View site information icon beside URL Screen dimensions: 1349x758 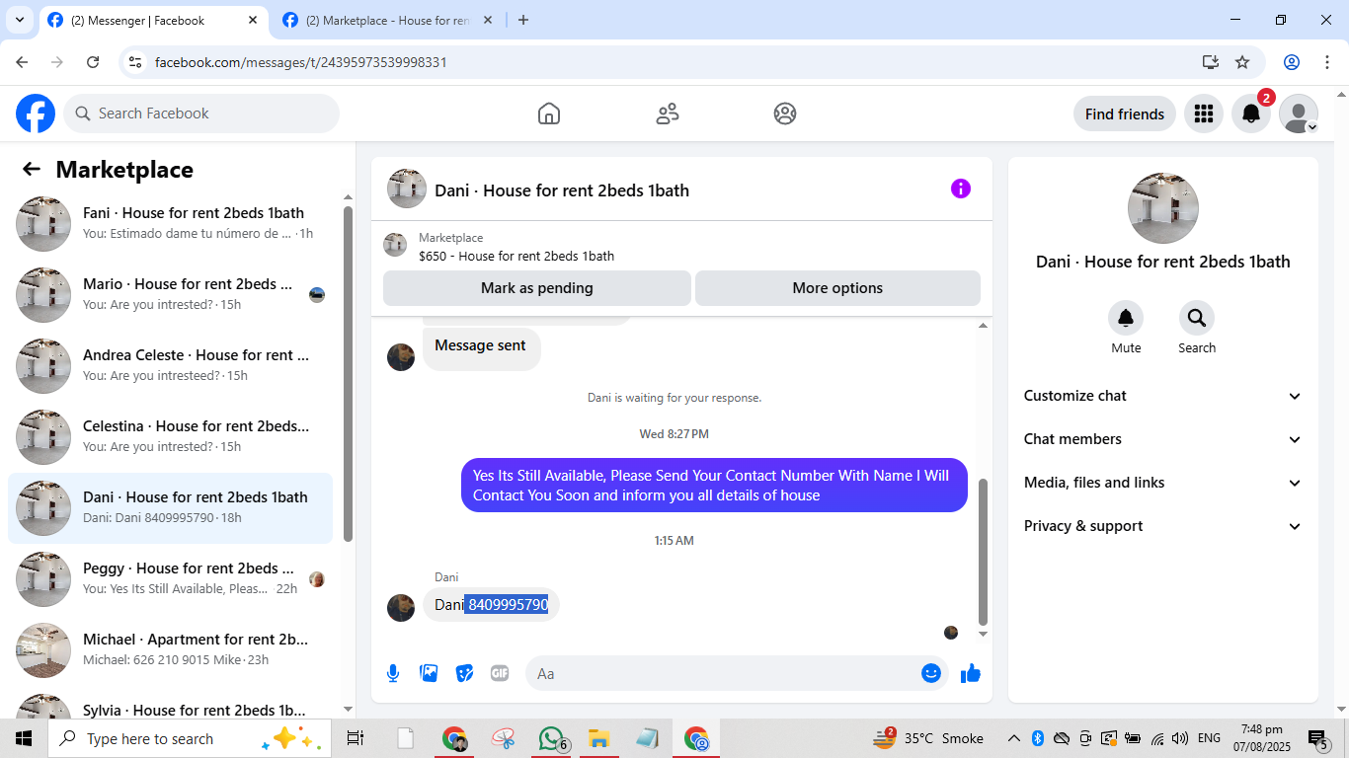click(x=136, y=62)
